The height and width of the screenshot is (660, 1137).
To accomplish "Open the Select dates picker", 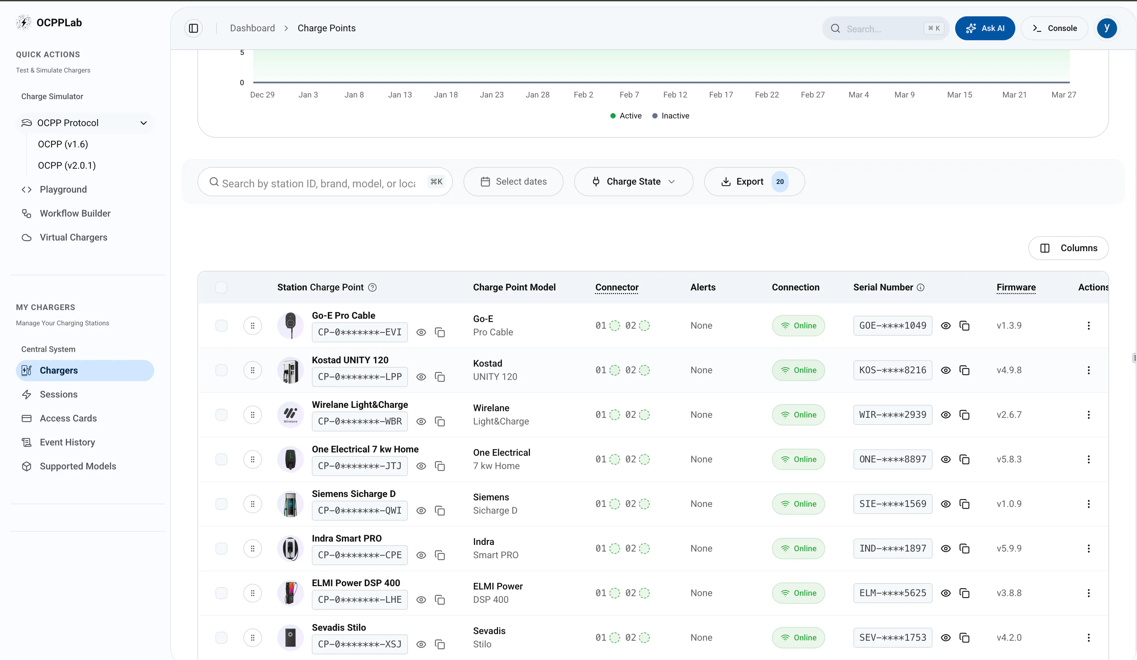I will (x=513, y=182).
